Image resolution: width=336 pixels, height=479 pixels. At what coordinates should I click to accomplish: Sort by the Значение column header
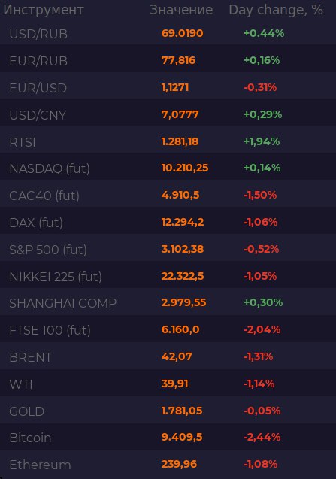coord(181,10)
